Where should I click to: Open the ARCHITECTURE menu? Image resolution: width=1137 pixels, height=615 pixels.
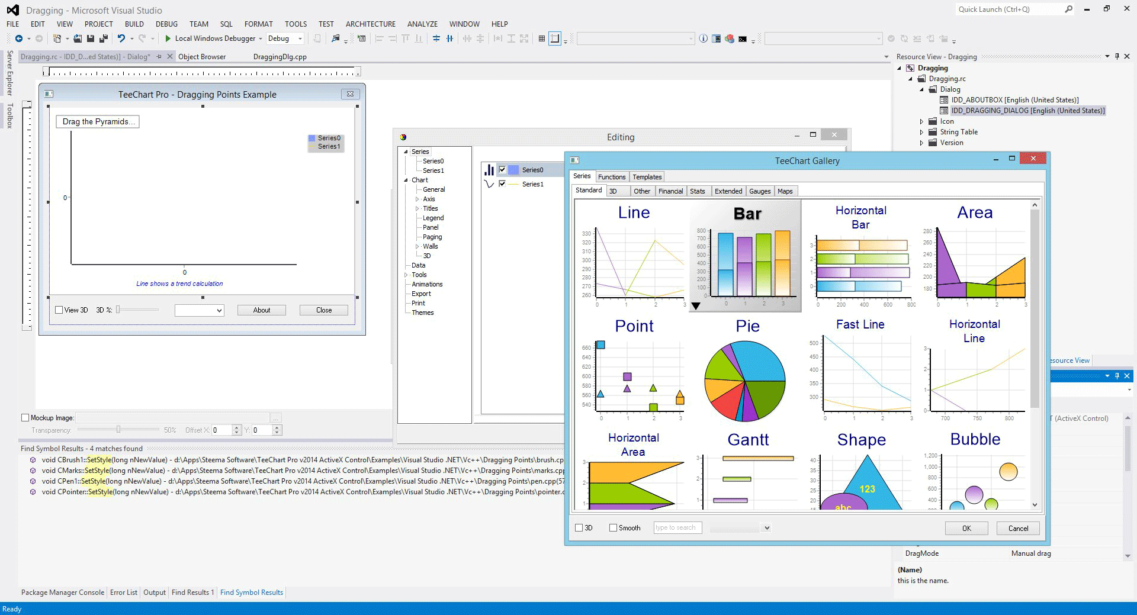tap(370, 24)
